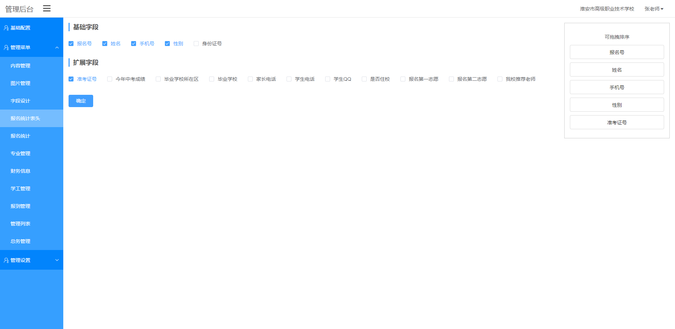Uncheck the 准考证号 checkbox
The height and width of the screenshot is (329, 675).
[71, 79]
